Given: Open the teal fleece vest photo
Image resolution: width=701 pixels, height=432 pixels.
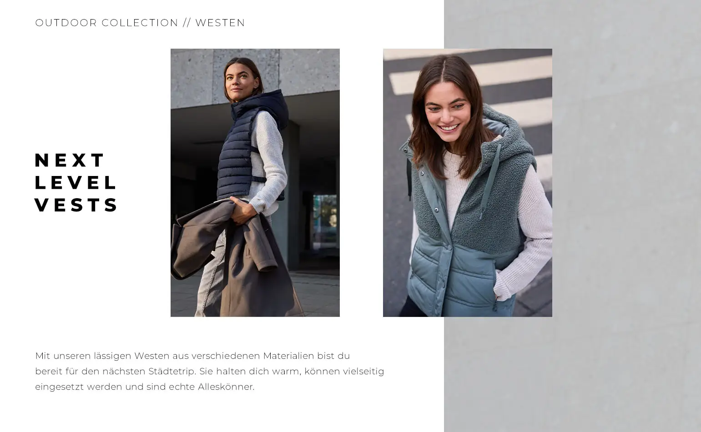Looking at the screenshot, I should [x=467, y=182].
